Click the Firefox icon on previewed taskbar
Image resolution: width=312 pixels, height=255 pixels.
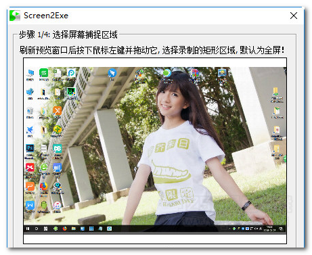[64, 229]
